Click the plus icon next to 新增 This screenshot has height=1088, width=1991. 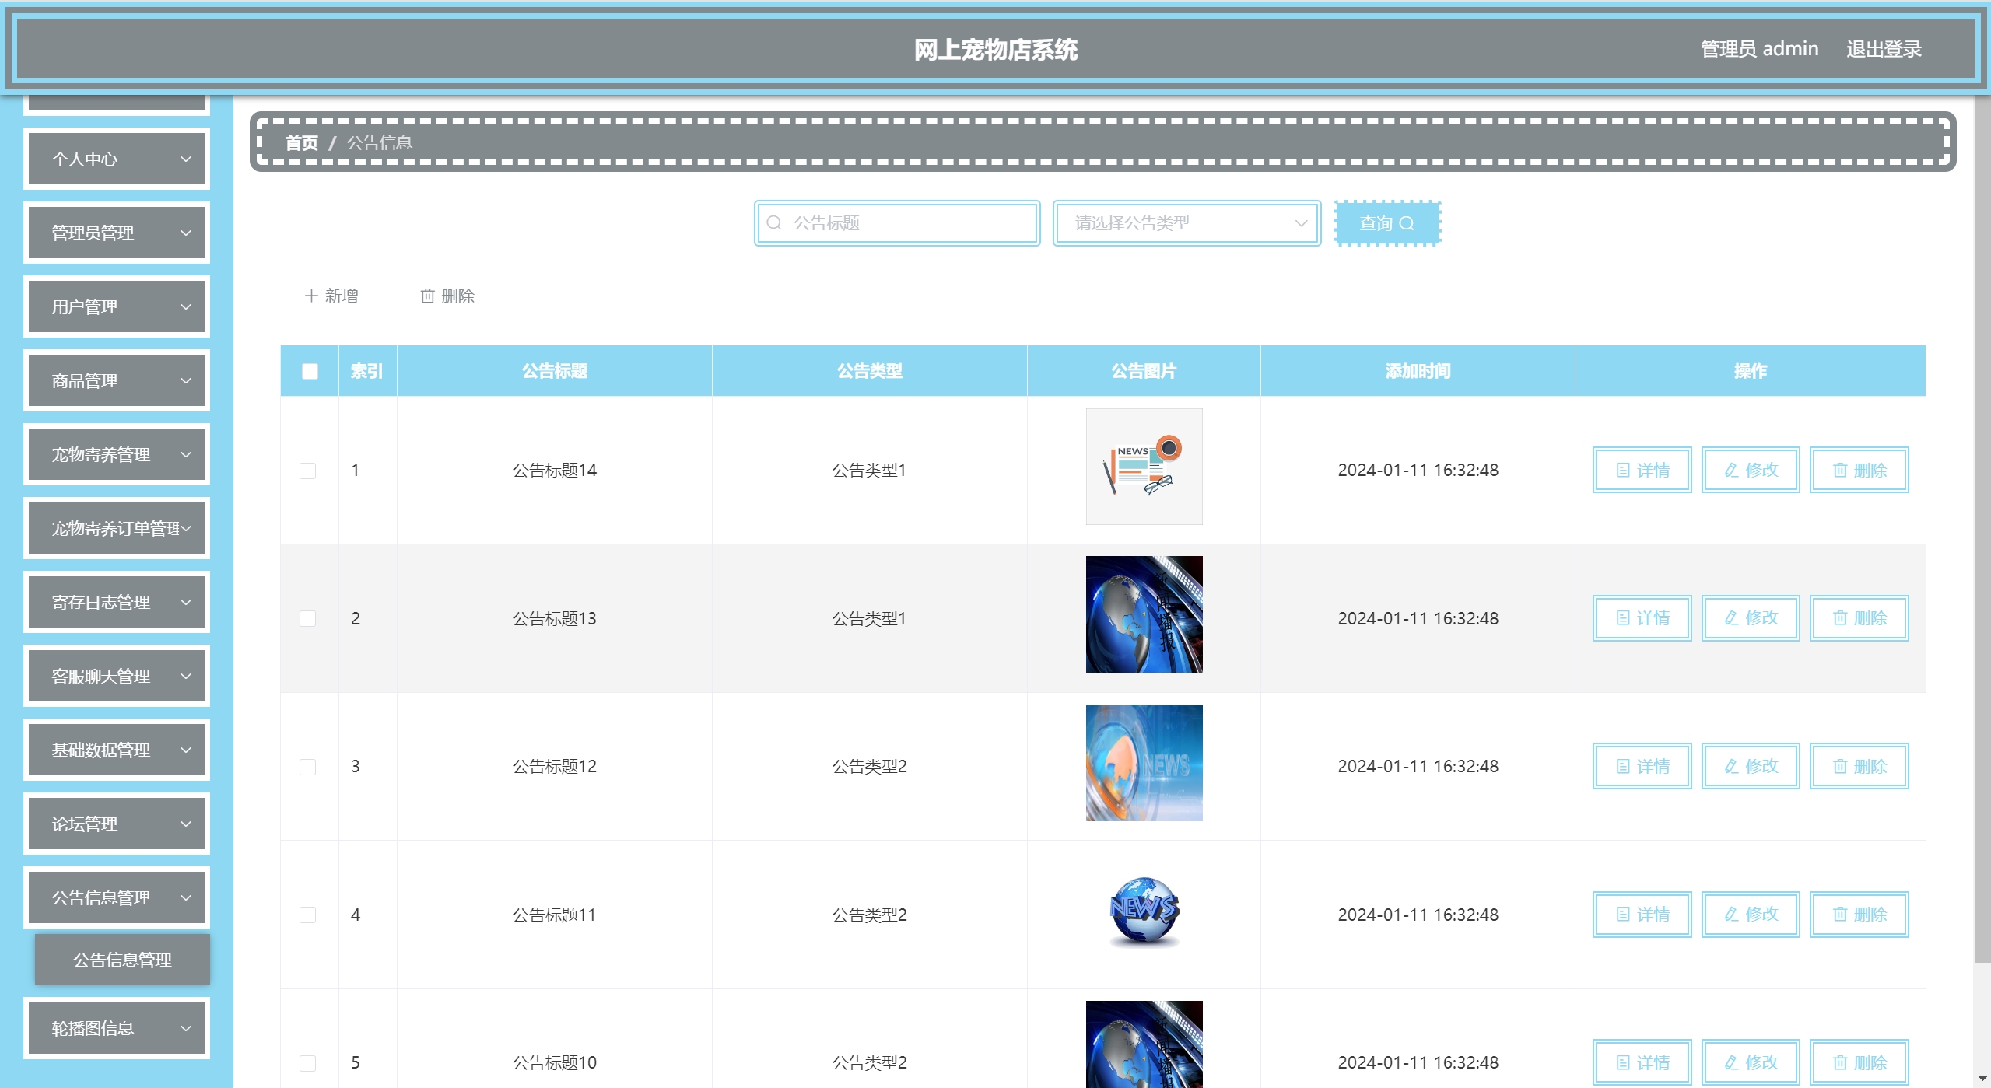[x=311, y=296]
